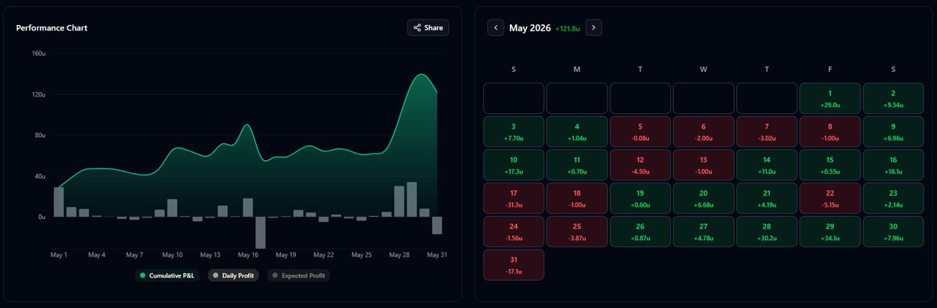Select calendar day 14 with +11.0u

[767, 165]
